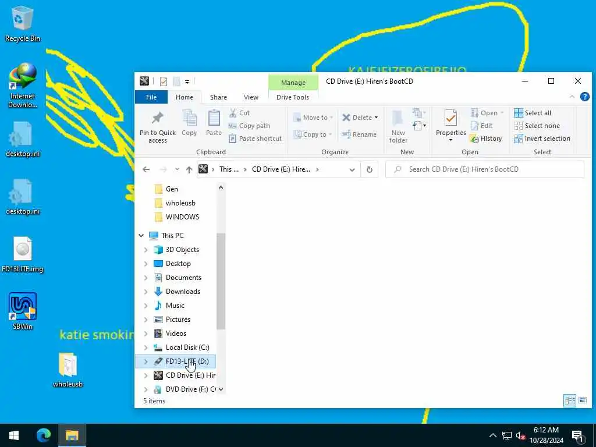Image resolution: width=596 pixels, height=447 pixels.
Task: Select Music in navigation pane
Action: pyautogui.click(x=175, y=306)
